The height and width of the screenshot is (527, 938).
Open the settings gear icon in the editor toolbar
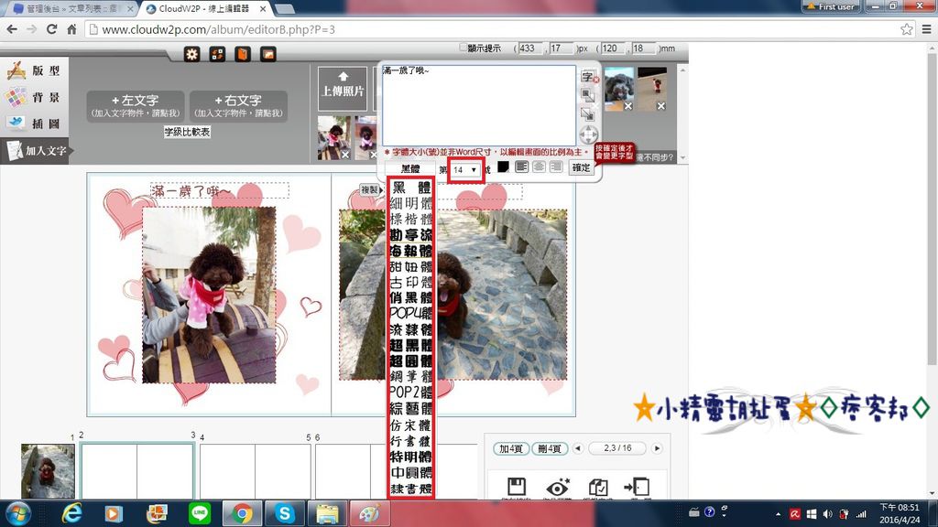click(x=191, y=54)
